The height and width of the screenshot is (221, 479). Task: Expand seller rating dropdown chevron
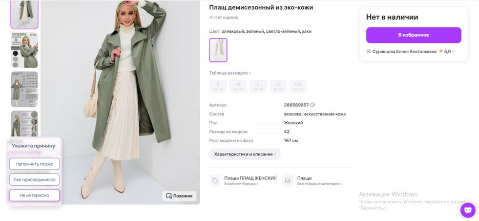coord(453,51)
